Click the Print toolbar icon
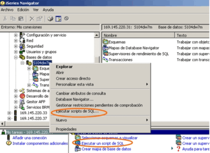Viewport: 210px width, 153px height. click(50, 18)
